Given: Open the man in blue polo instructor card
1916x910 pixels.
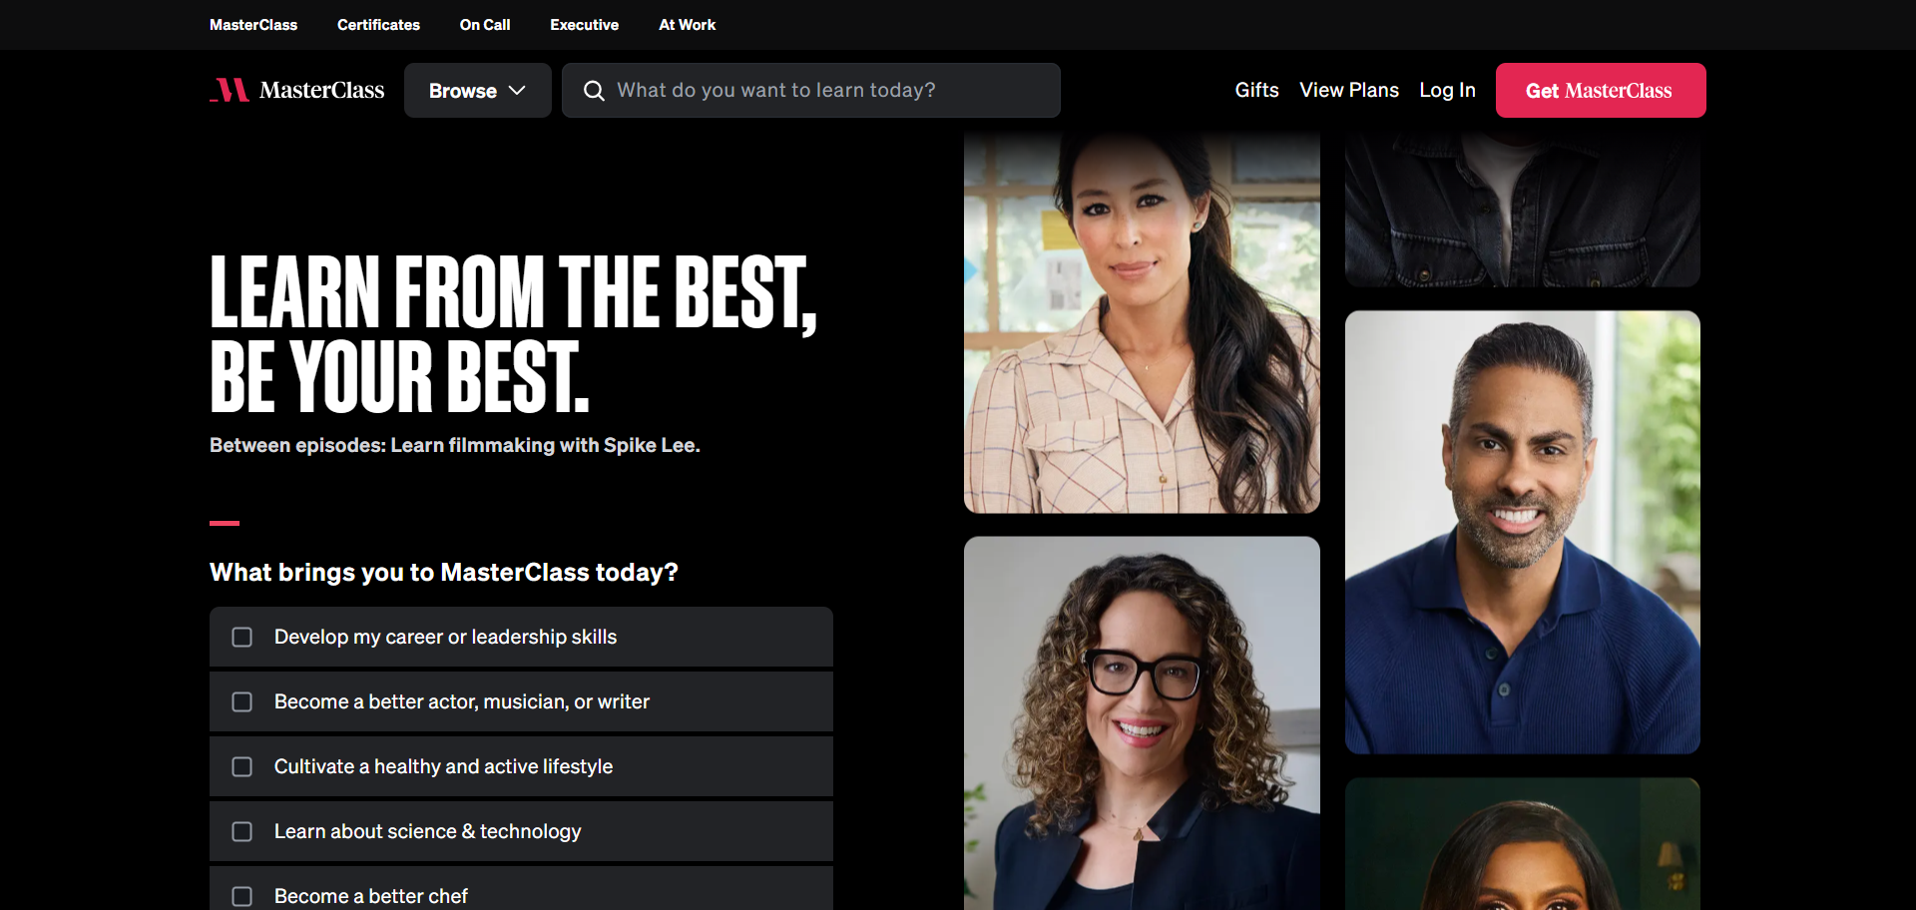Looking at the screenshot, I should [1523, 532].
